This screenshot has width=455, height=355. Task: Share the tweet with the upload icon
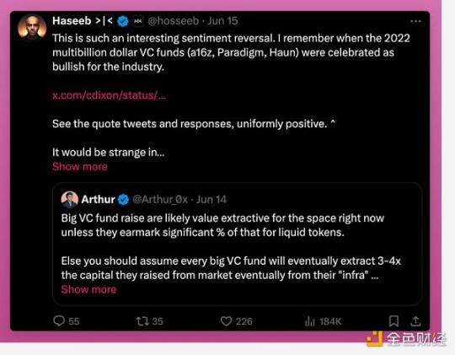tap(415, 320)
